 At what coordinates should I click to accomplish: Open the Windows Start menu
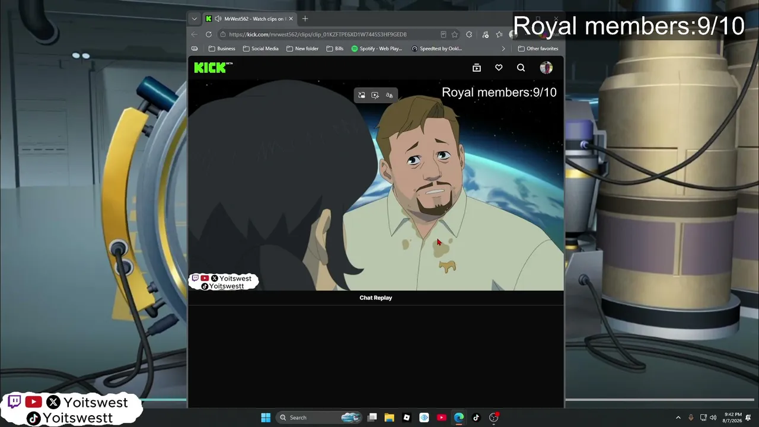266,418
